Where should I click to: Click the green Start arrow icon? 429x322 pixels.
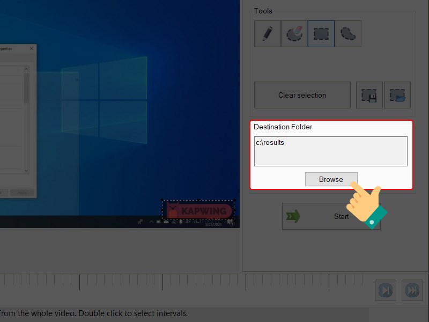(292, 217)
